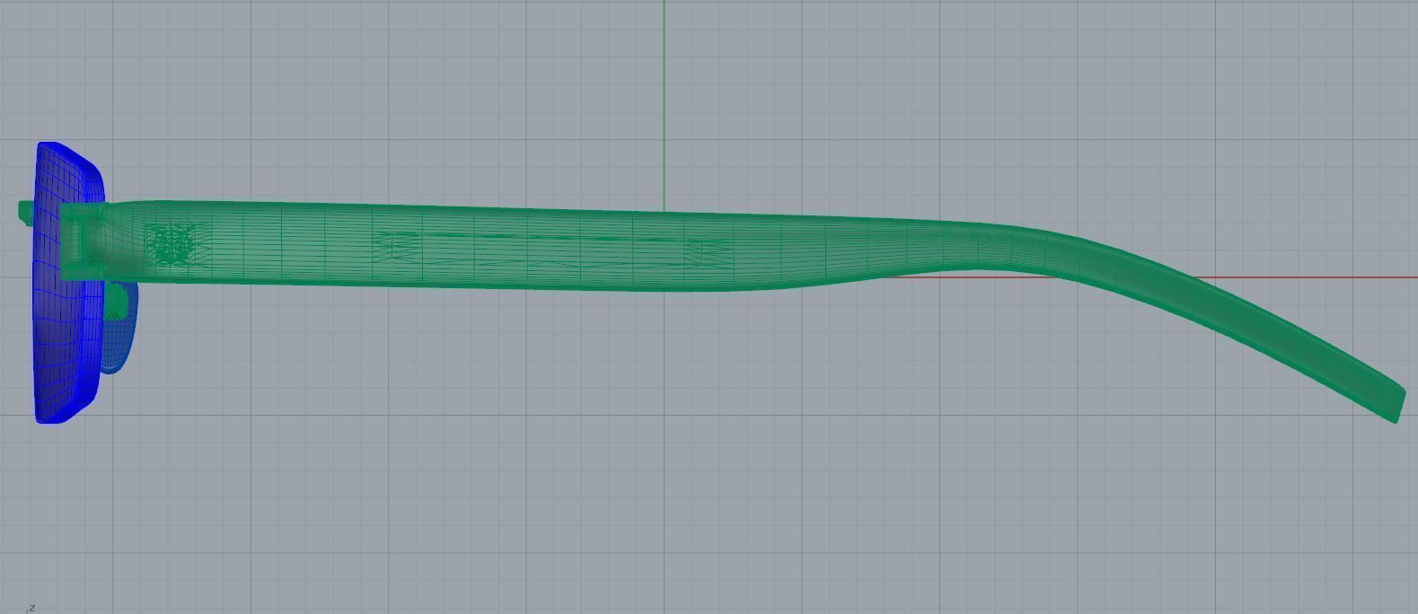Click the hinge bracket joining arm and frame

pos(83,241)
